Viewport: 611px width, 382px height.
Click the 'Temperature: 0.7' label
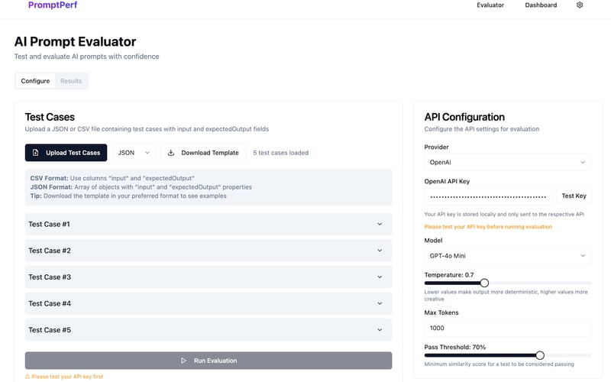pos(449,275)
